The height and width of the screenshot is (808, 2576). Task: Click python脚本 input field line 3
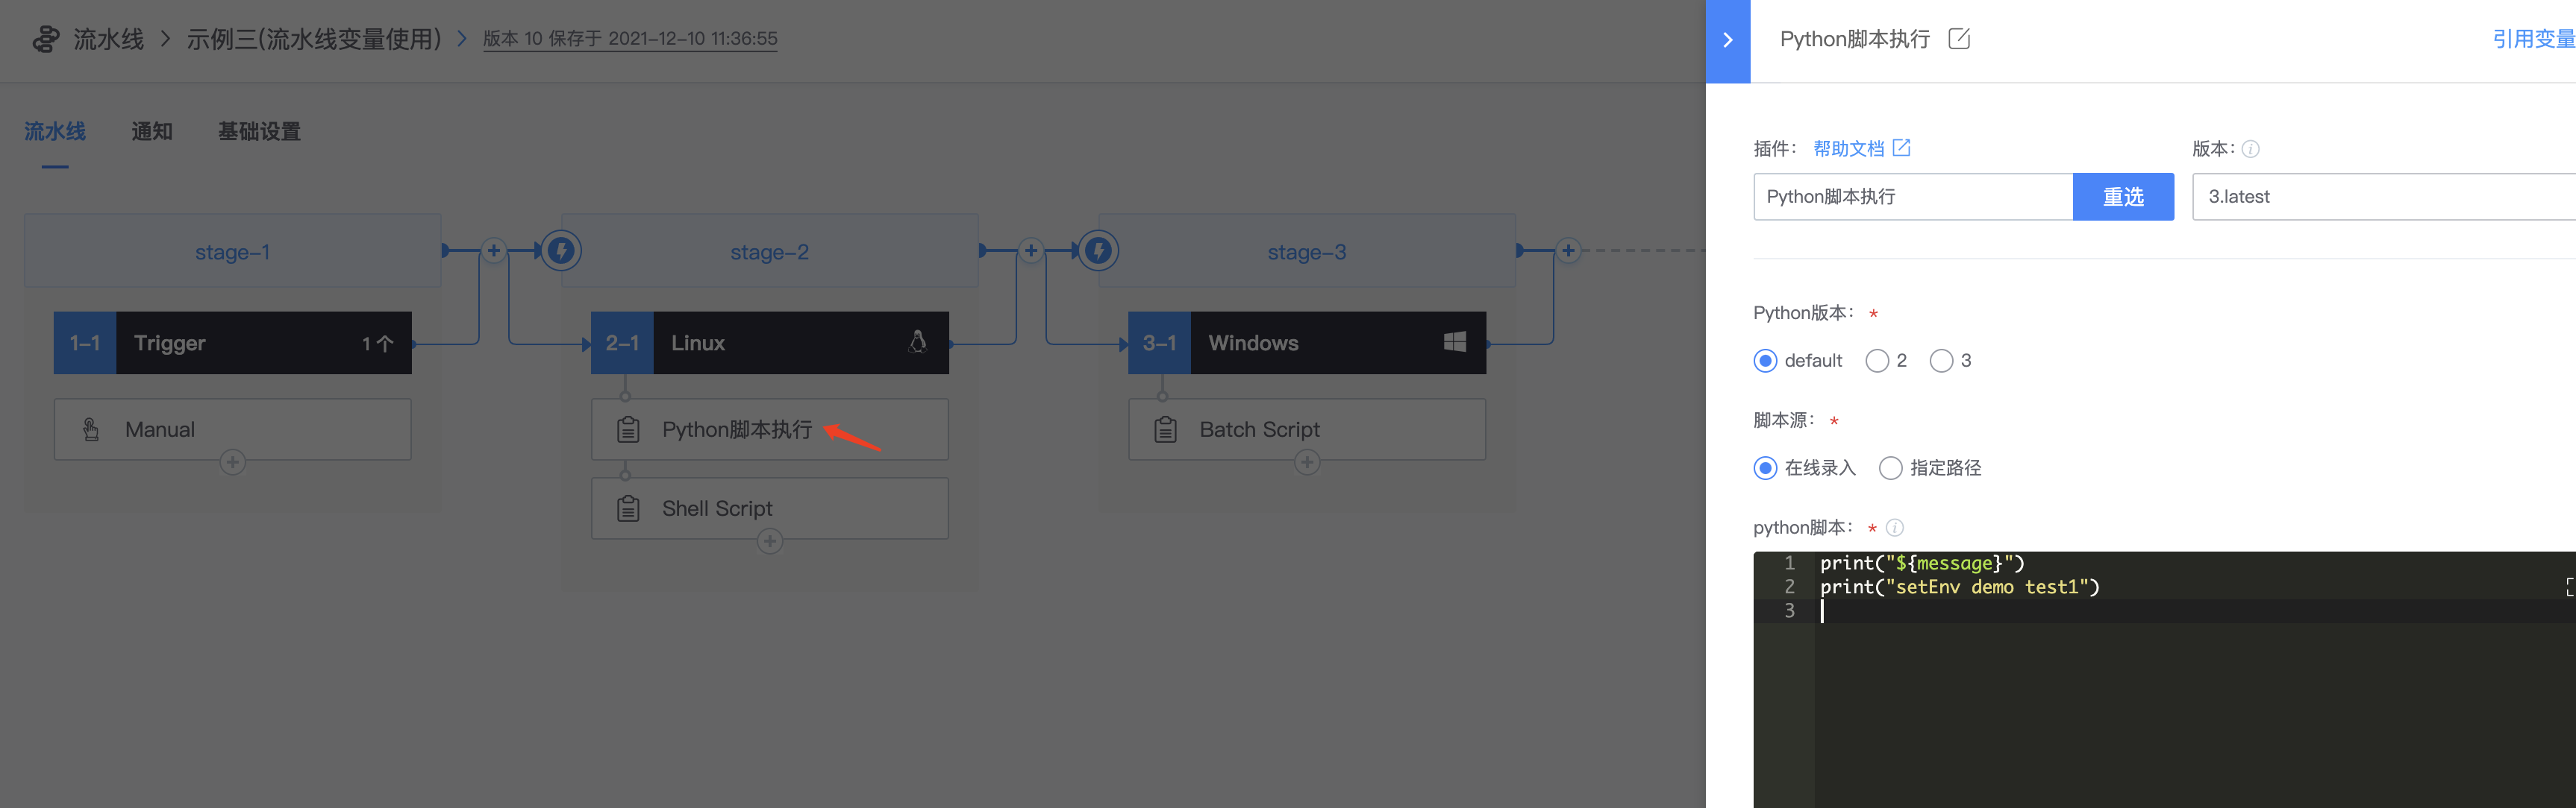1820,609
